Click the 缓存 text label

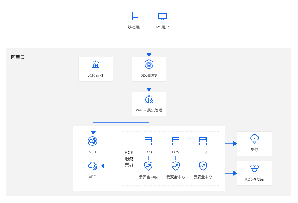(255, 150)
